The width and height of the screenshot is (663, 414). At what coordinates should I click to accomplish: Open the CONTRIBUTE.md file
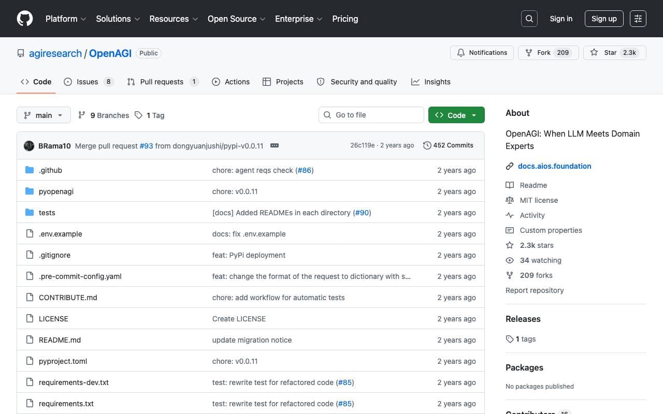[68, 298]
